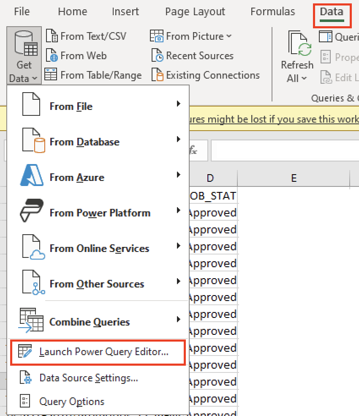The image size is (359, 416).
Task: Click the From Web label
Action: coord(84,55)
